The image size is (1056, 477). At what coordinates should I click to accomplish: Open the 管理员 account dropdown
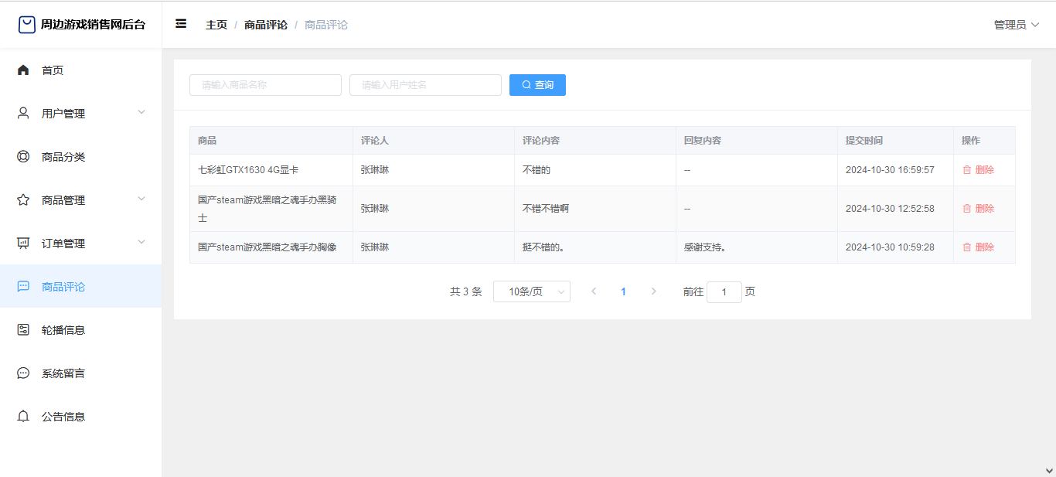[1016, 25]
